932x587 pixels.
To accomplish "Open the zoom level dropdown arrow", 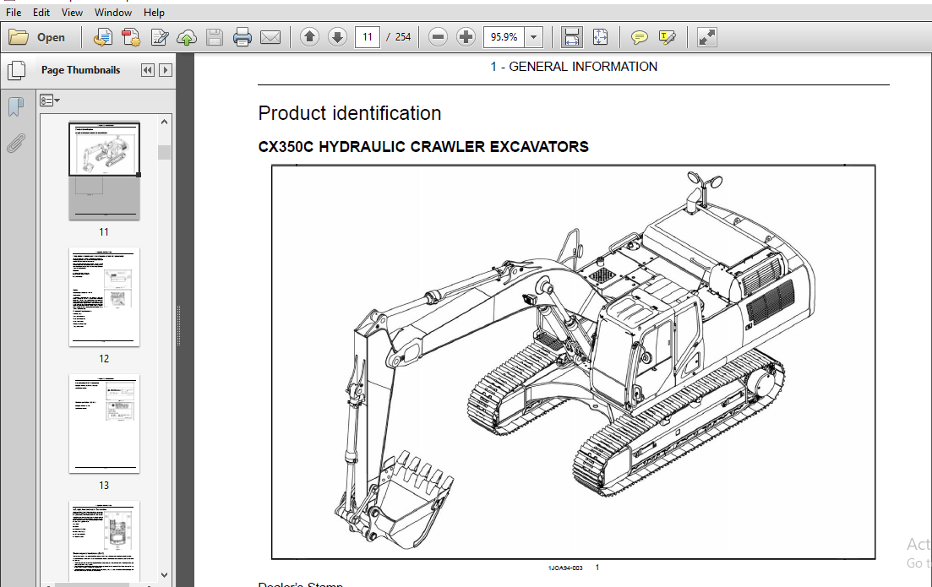I will 534,37.
